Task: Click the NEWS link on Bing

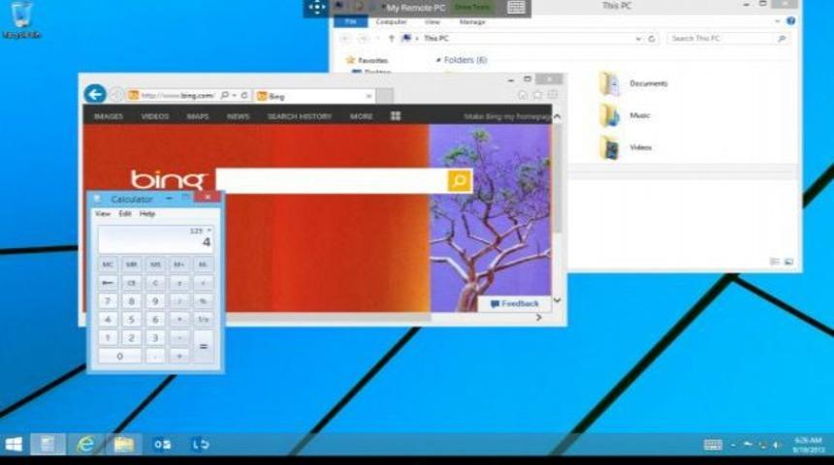Action: pyautogui.click(x=239, y=116)
